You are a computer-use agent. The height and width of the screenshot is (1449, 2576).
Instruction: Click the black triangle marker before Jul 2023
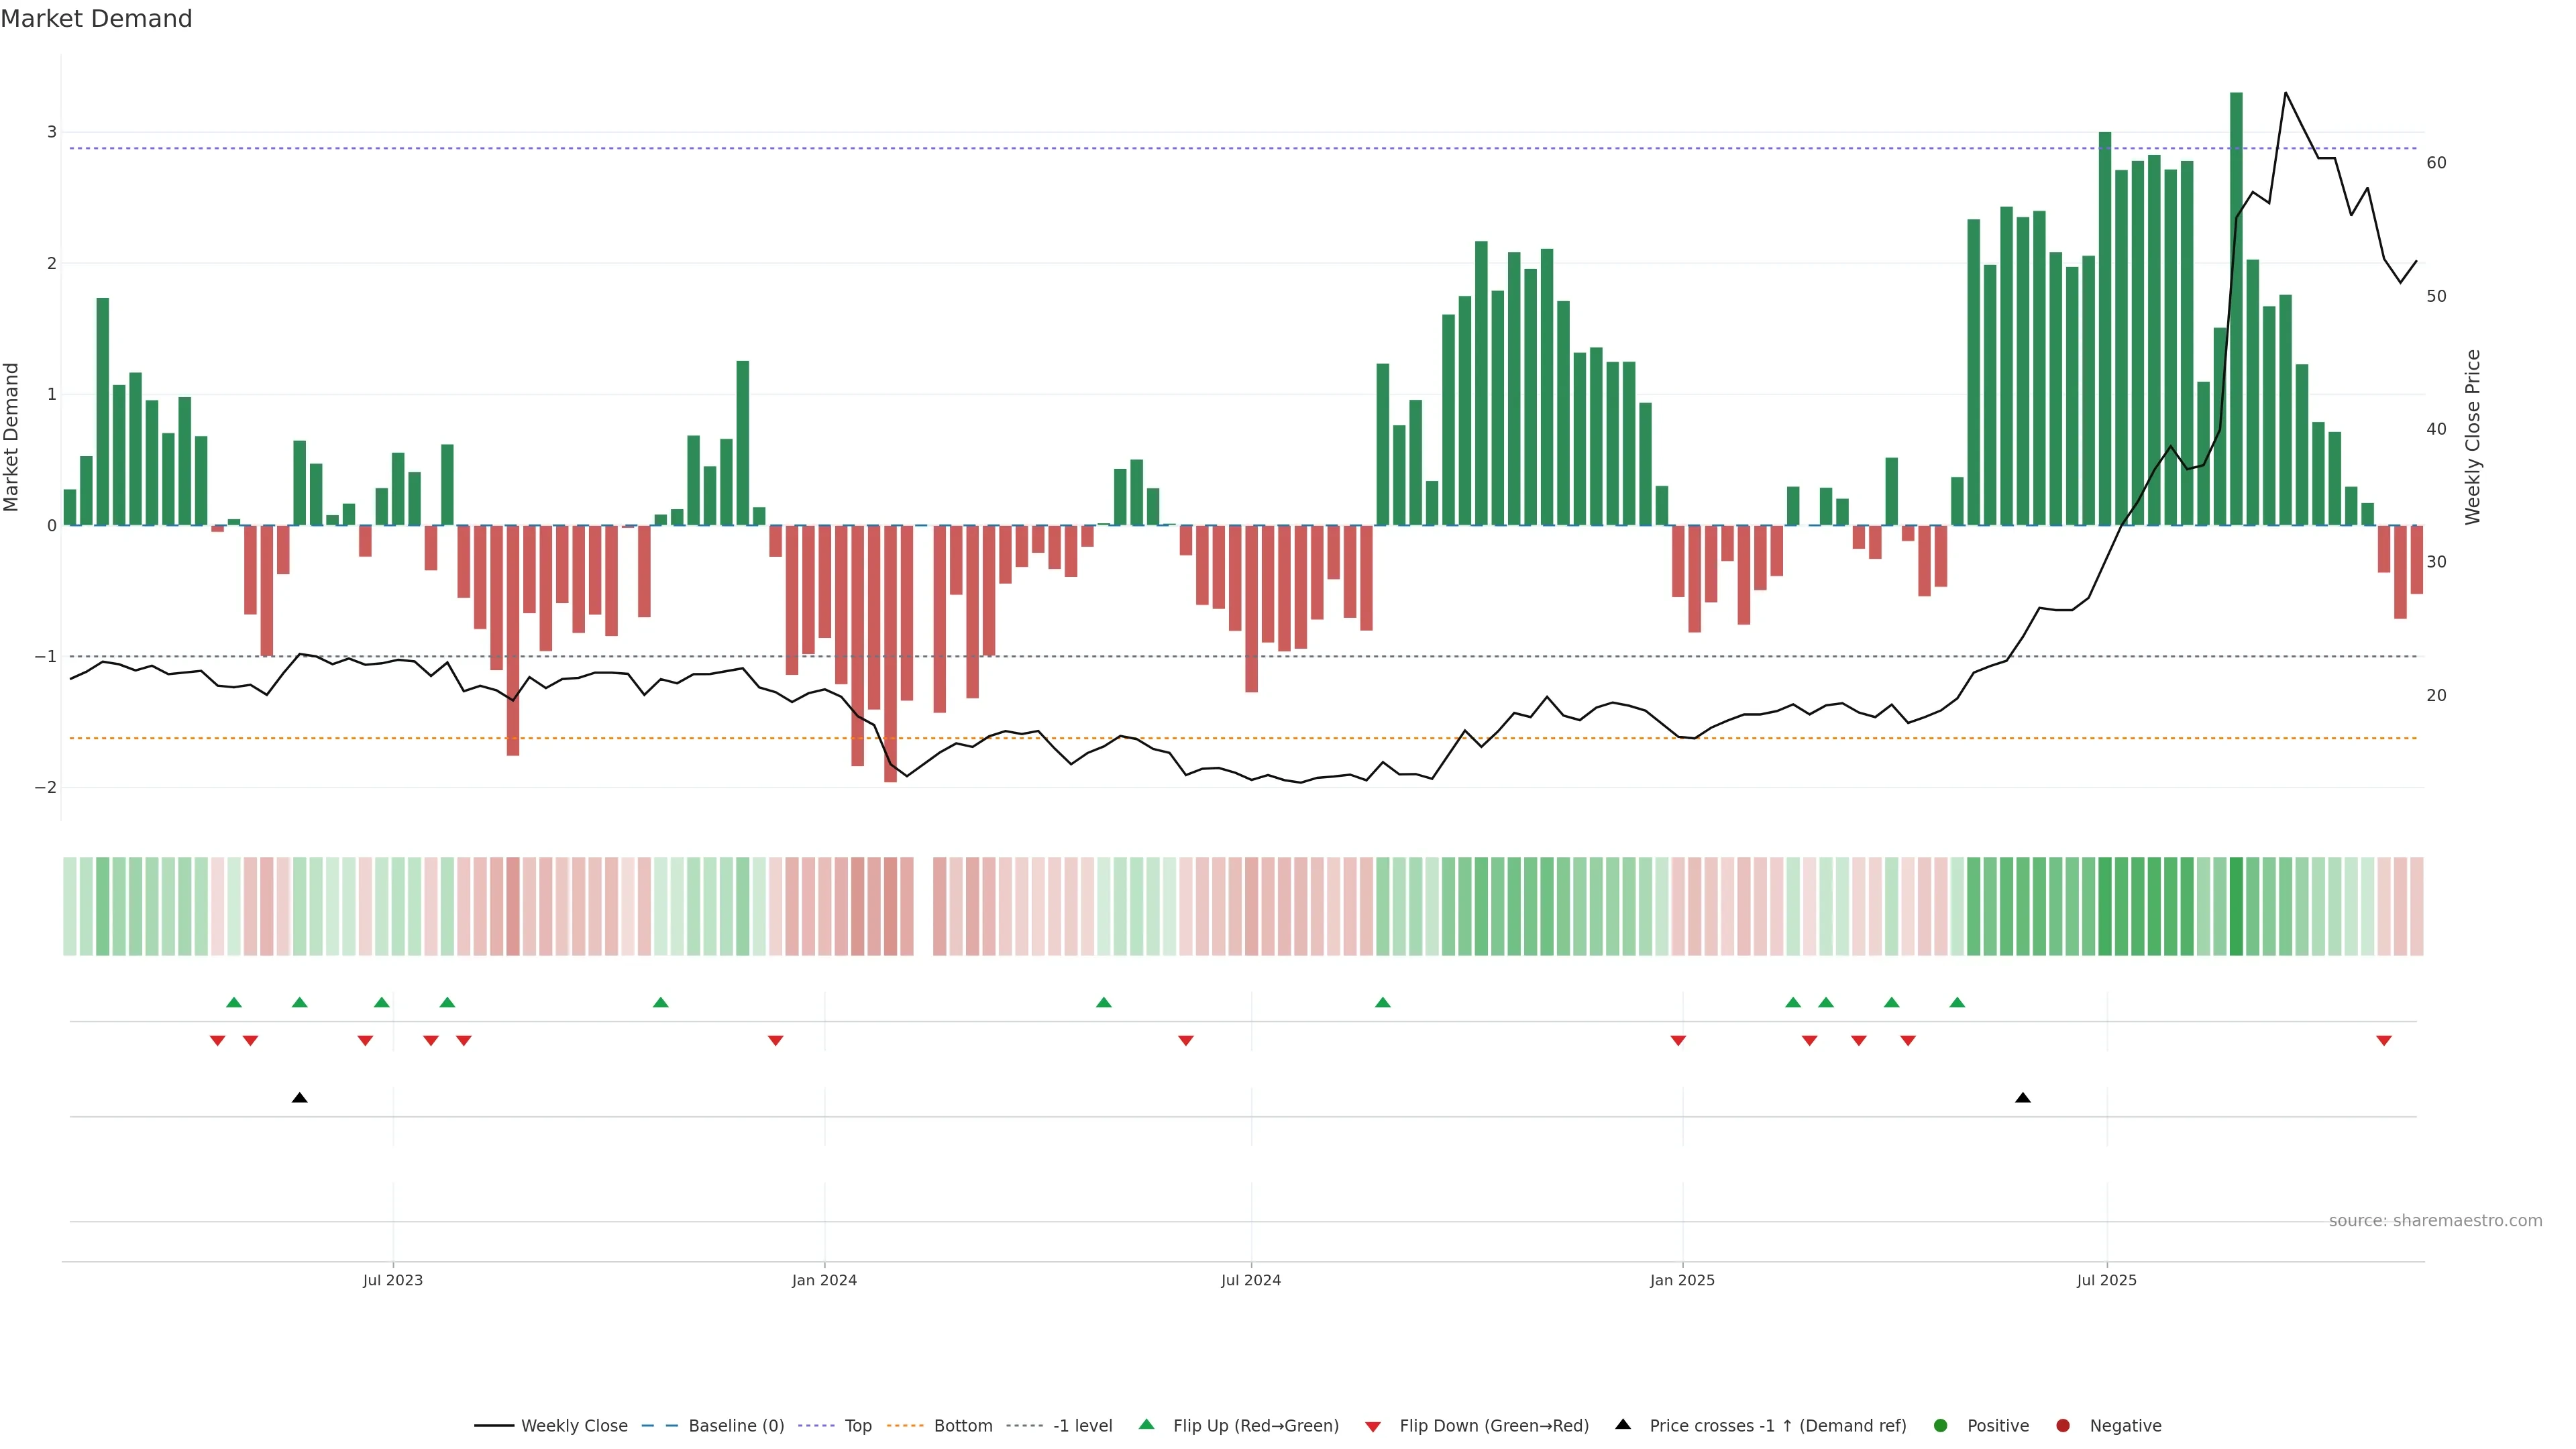[x=299, y=1098]
